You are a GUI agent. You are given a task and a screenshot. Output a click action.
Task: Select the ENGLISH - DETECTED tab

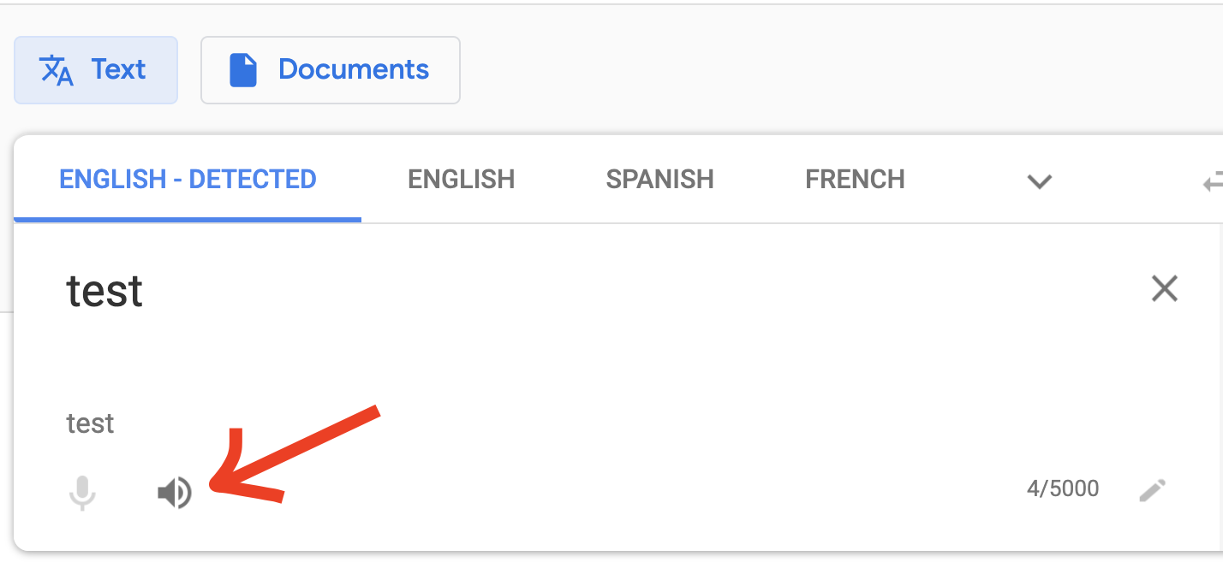click(188, 180)
